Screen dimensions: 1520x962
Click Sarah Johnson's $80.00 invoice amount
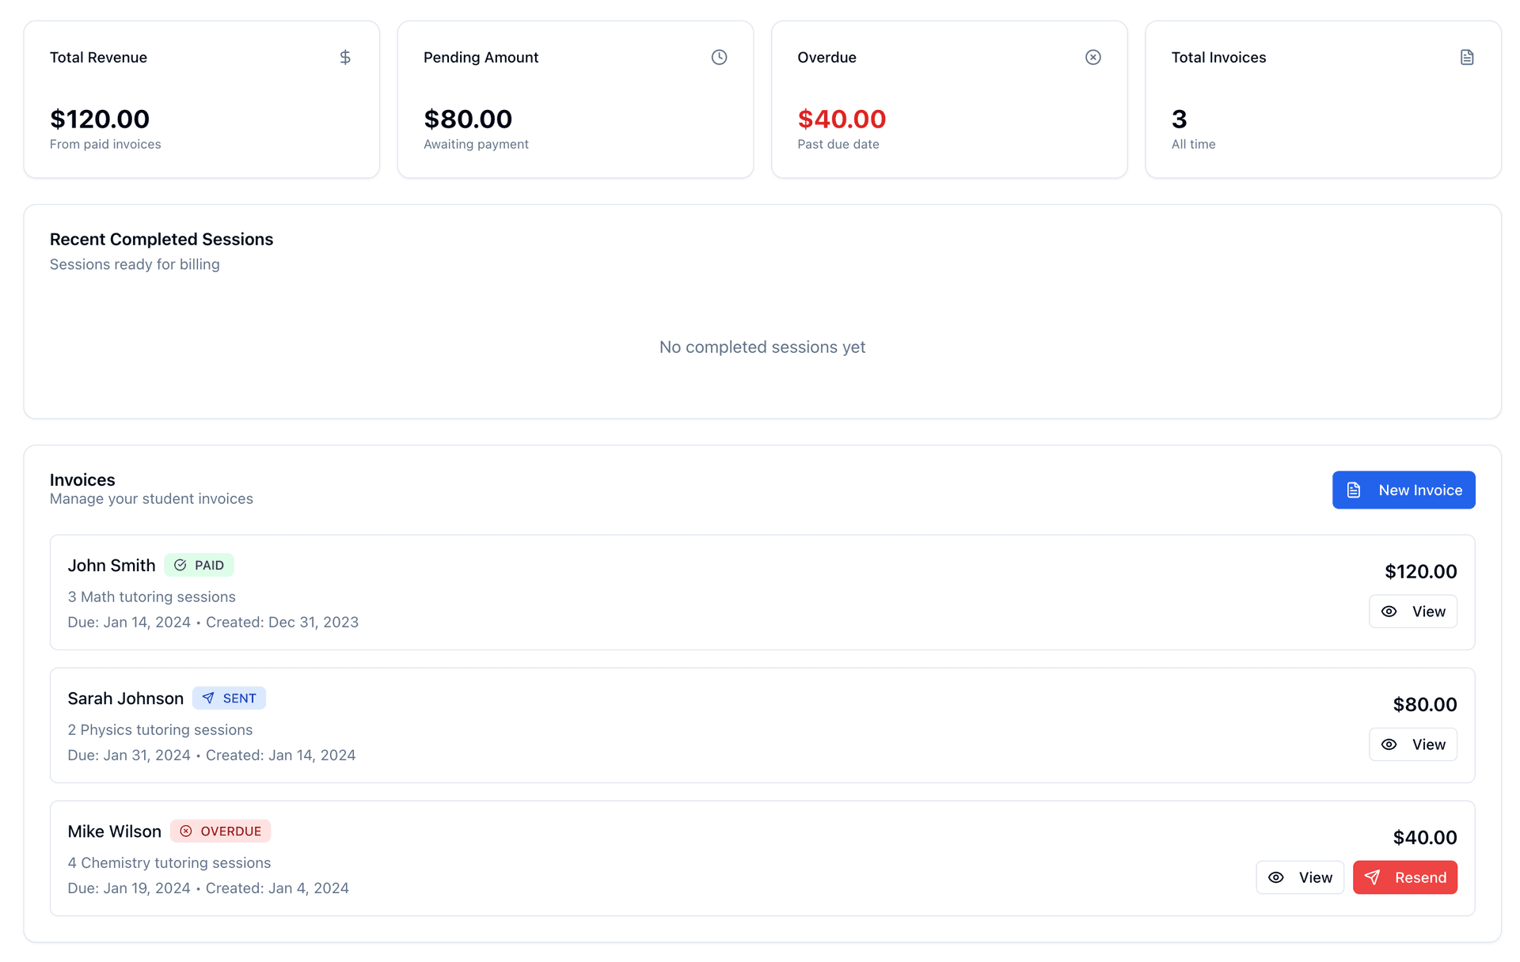pyautogui.click(x=1425, y=704)
